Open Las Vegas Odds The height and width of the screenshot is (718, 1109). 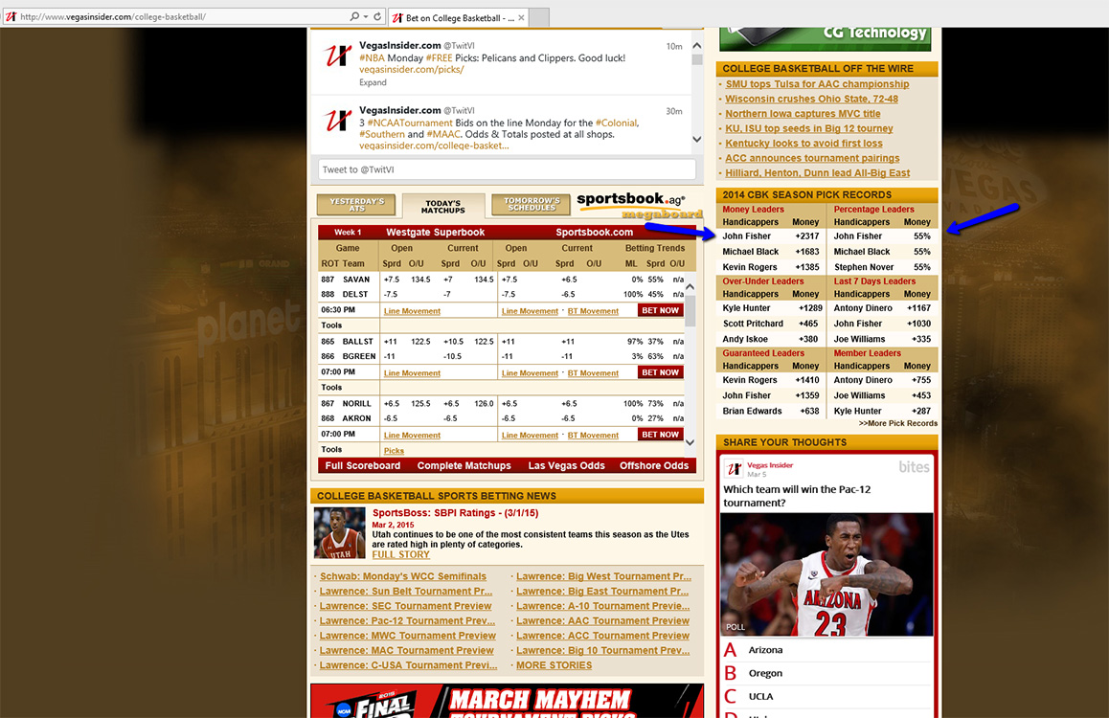[567, 465]
